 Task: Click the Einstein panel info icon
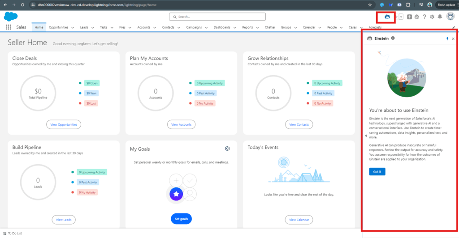[x=393, y=38]
